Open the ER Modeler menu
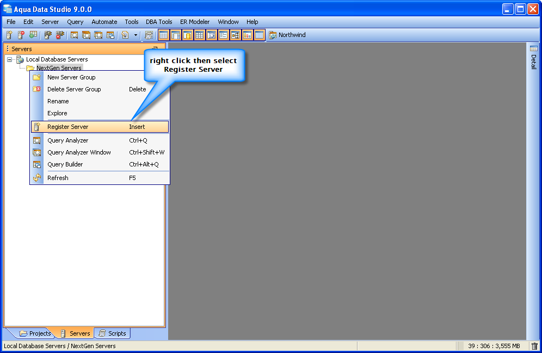The width and height of the screenshot is (542, 353). point(195,22)
